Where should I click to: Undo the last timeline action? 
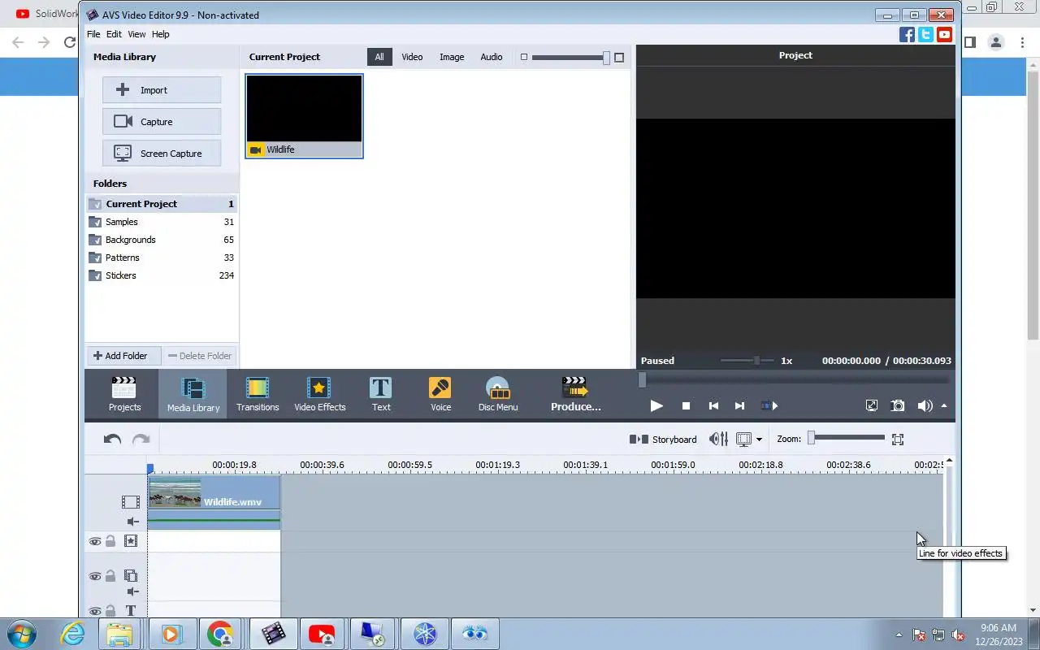click(112, 440)
